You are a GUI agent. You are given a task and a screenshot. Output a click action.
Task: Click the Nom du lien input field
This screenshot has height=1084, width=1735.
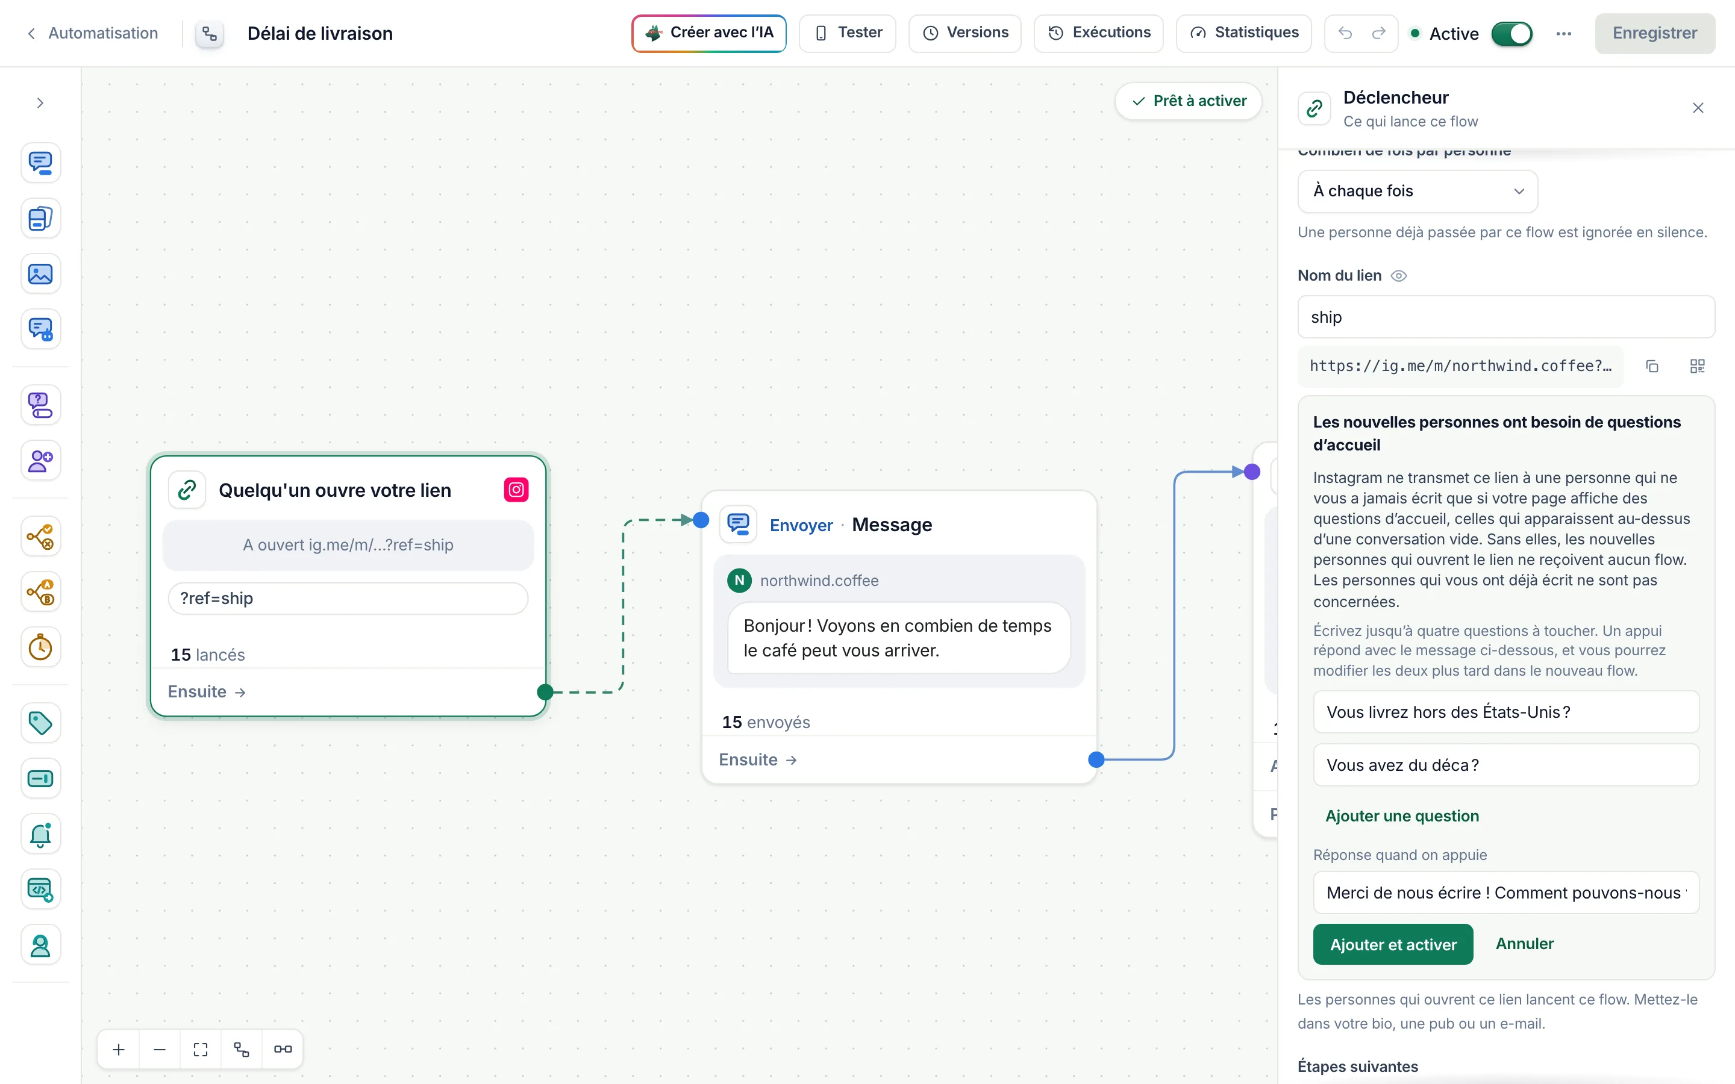[x=1505, y=317]
